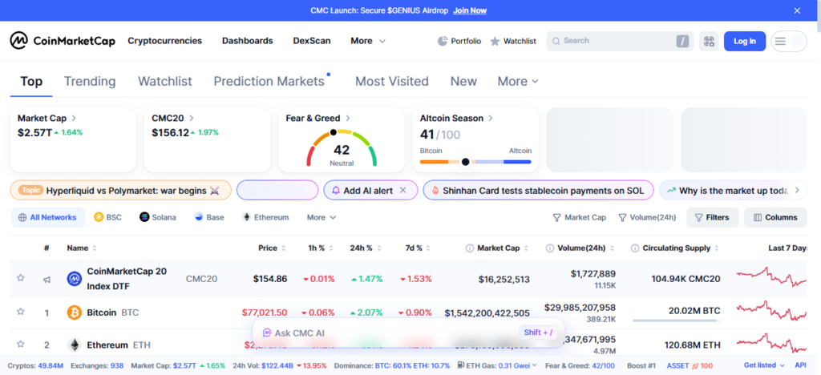
Task: Open DexScan menu
Action: [312, 41]
